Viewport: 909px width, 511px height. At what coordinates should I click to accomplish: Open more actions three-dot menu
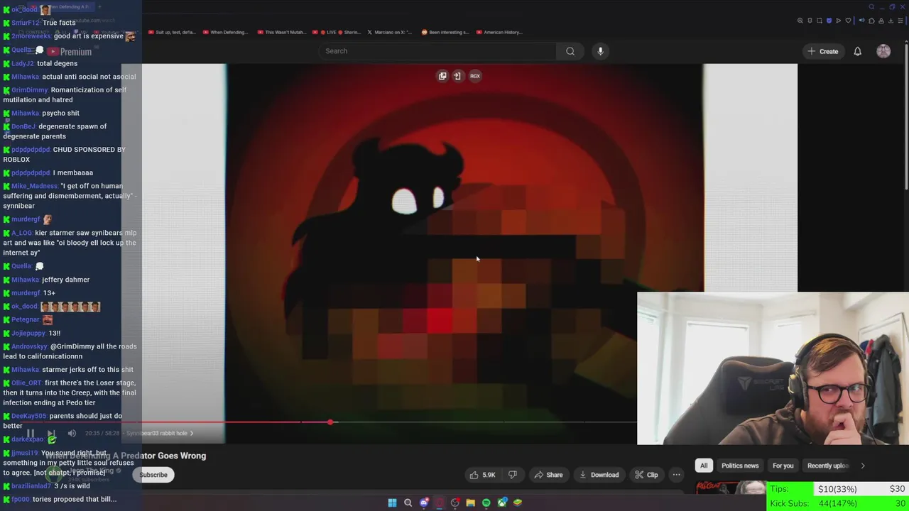676,475
